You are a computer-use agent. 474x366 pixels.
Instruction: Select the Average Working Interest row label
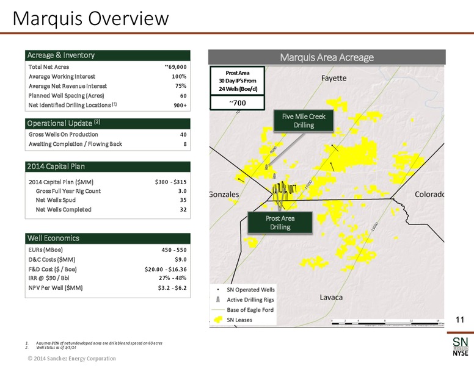point(62,77)
